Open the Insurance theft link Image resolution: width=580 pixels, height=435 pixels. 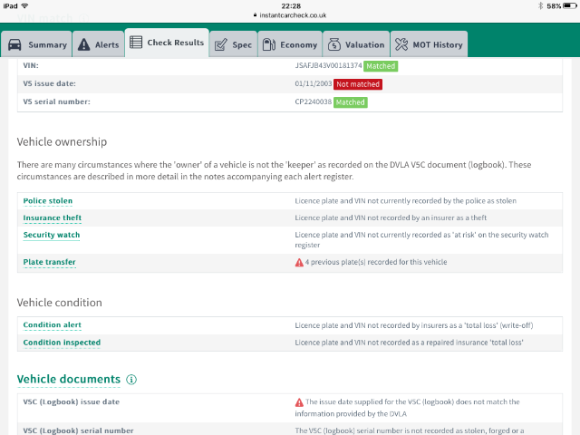click(x=53, y=218)
